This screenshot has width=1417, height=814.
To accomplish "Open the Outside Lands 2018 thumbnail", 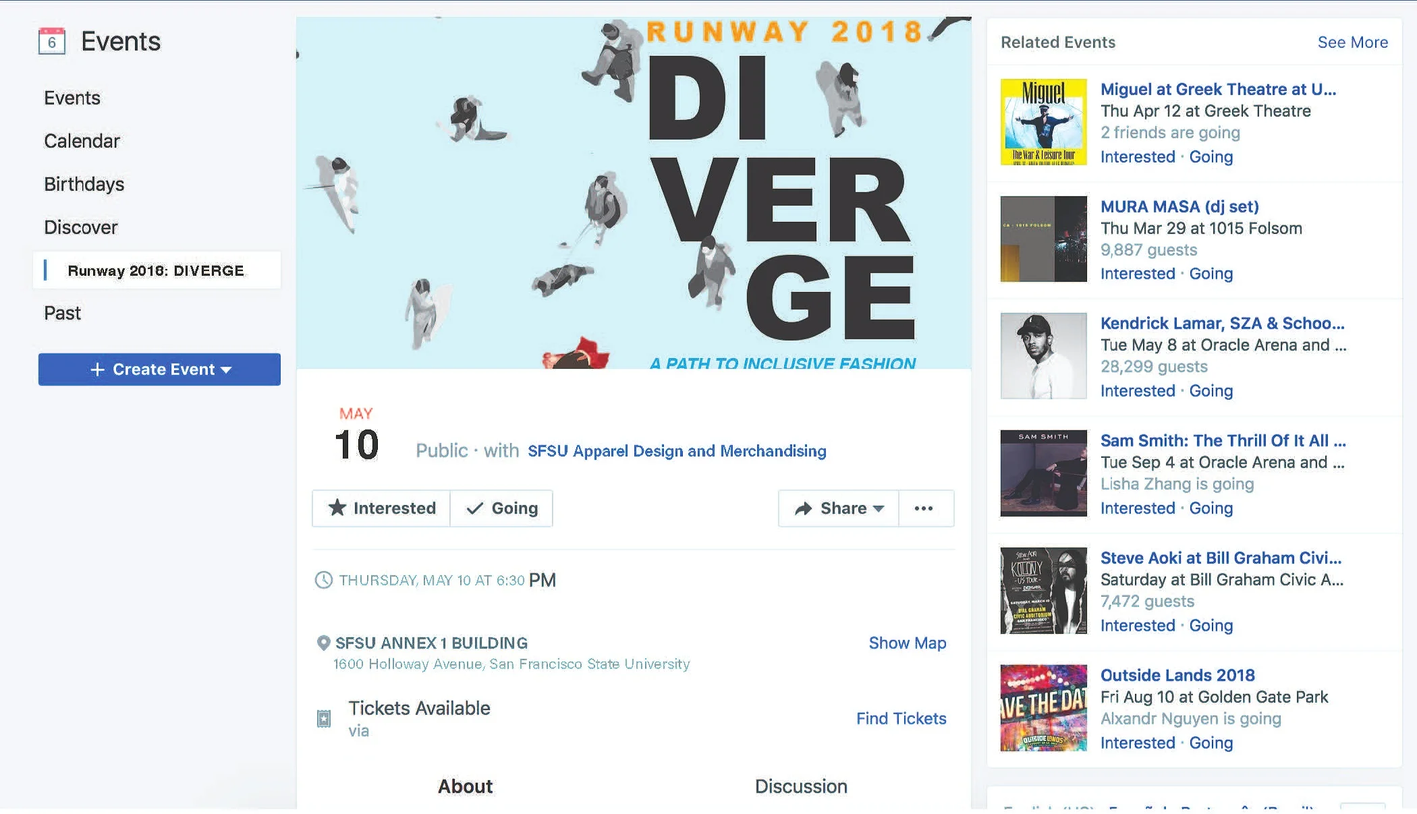I will pos(1044,708).
